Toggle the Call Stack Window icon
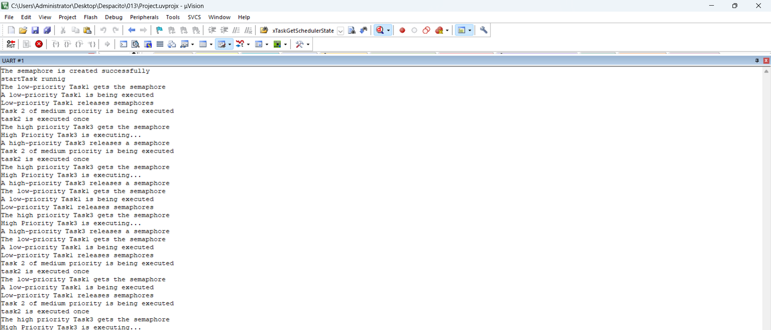The image size is (771, 330). coord(172,44)
